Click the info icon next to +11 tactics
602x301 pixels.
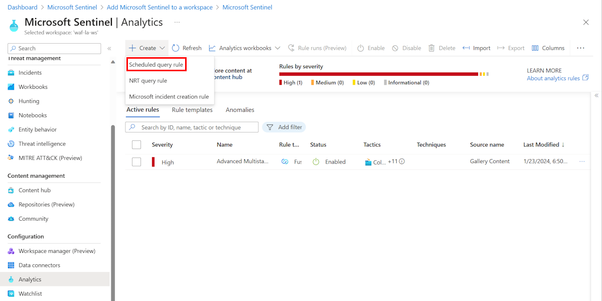coord(402,162)
